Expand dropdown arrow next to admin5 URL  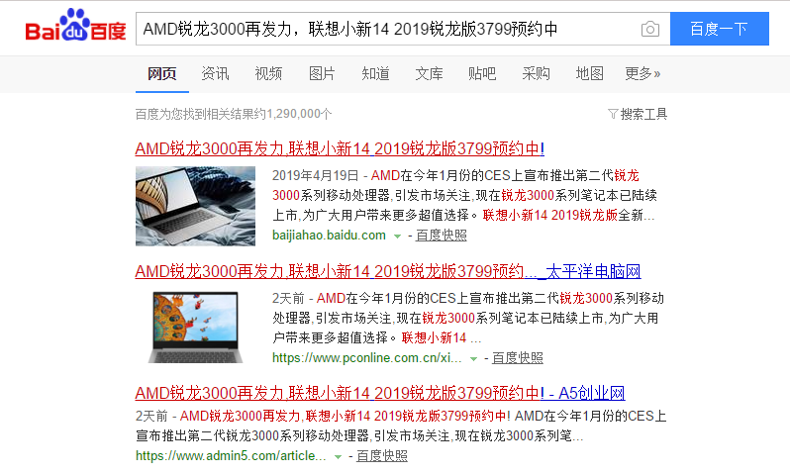[x=338, y=457]
